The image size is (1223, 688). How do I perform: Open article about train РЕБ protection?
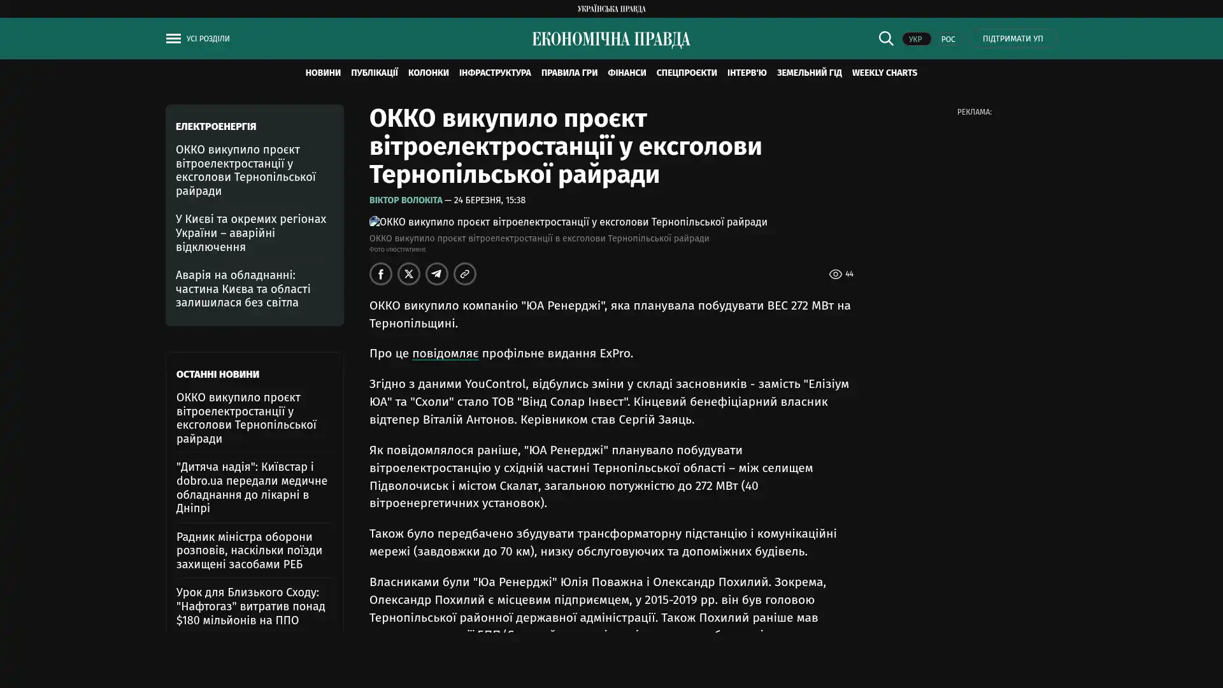249,550
